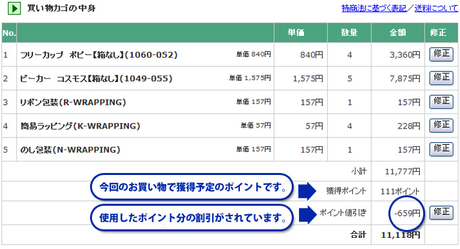Image resolution: width=460 pixels, height=249 pixels.
Task: Click 修正 button for ビーカー コスモス row
Action: tap(441, 78)
